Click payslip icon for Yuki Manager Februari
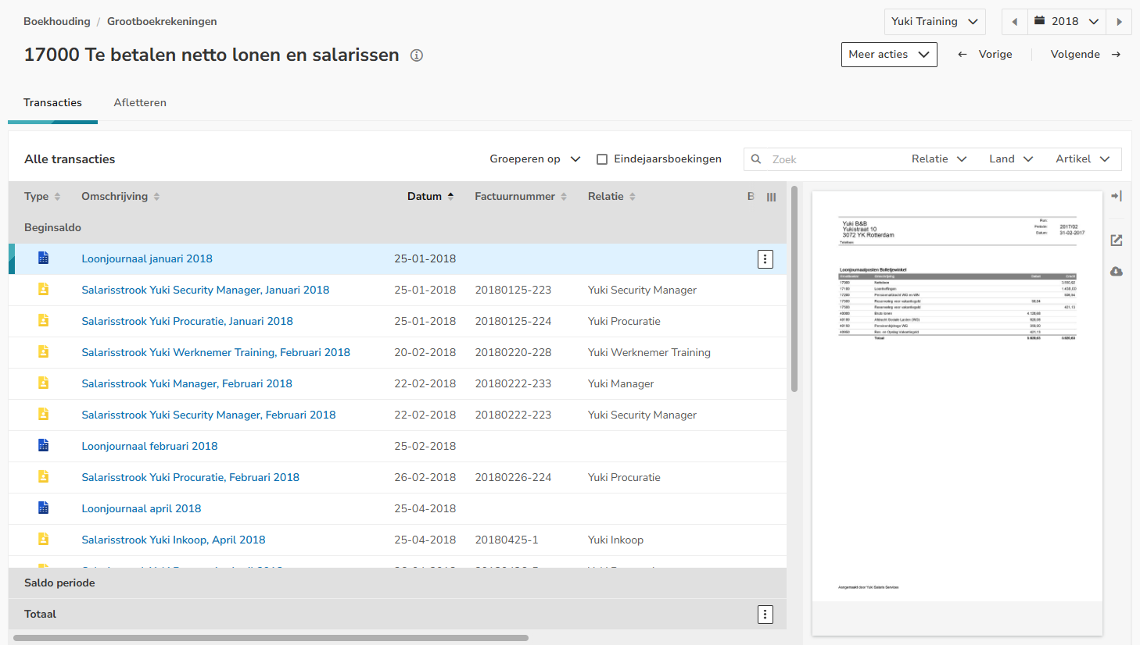Viewport: 1140px width, 645px height. click(x=44, y=383)
